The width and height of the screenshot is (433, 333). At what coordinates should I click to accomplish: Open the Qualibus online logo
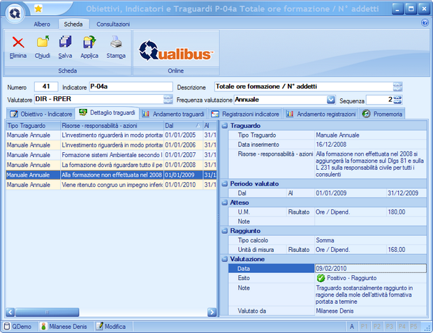pyautogui.click(x=175, y=50)
